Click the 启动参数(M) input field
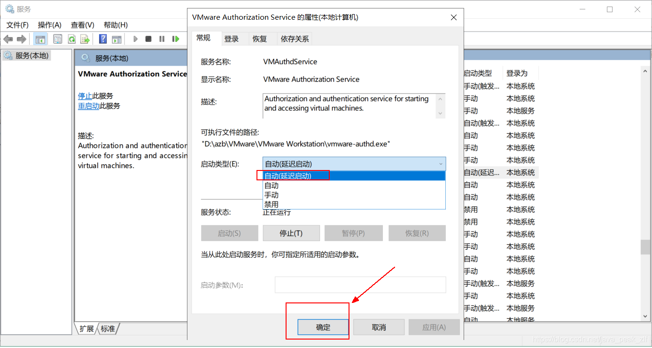 click(360, 285)
